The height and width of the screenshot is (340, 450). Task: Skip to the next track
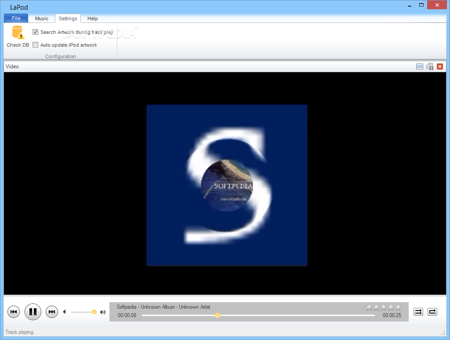click(52, 312)
